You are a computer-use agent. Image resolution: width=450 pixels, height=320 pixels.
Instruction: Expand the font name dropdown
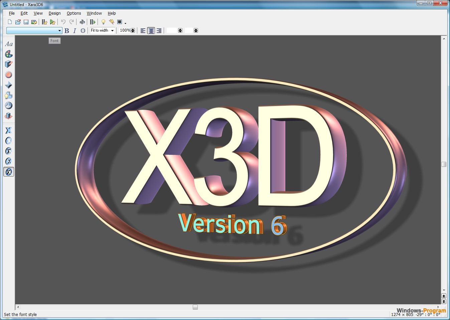(x=60, y=31)
